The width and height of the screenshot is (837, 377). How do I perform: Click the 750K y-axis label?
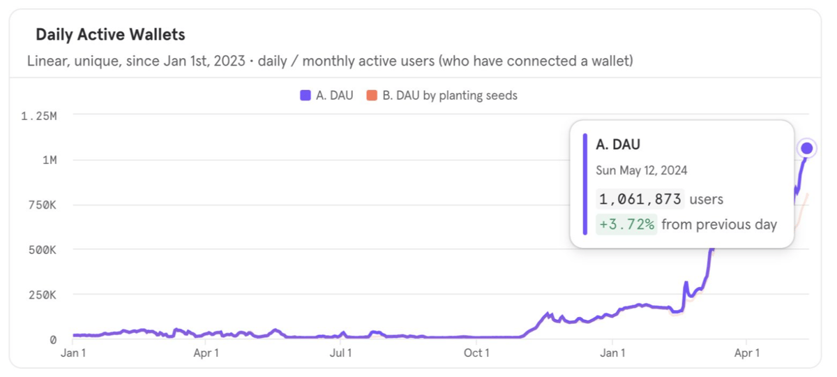tap(43, 205)
